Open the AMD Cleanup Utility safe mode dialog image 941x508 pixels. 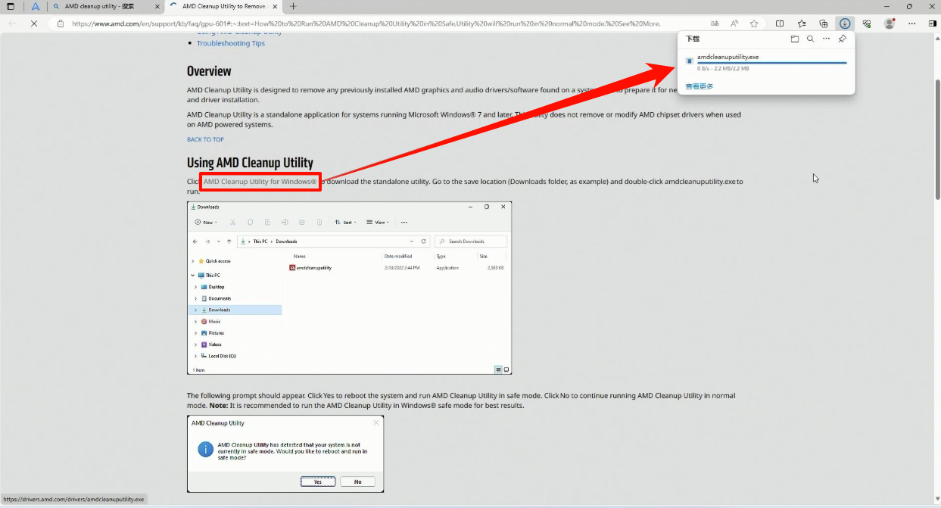point(285,453)
